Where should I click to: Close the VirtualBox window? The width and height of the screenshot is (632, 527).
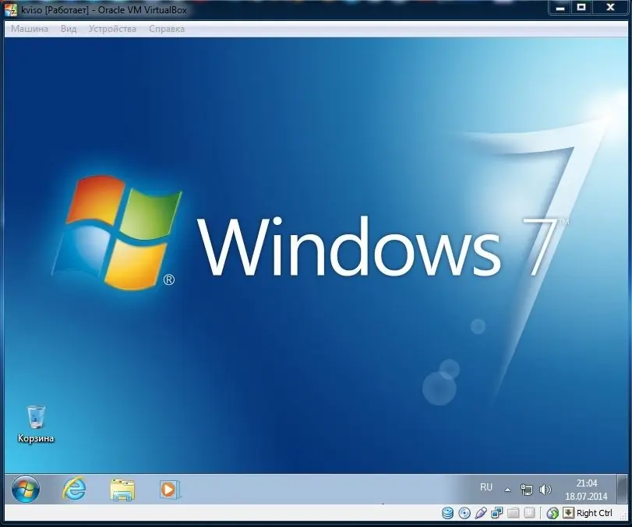[610, 8]
